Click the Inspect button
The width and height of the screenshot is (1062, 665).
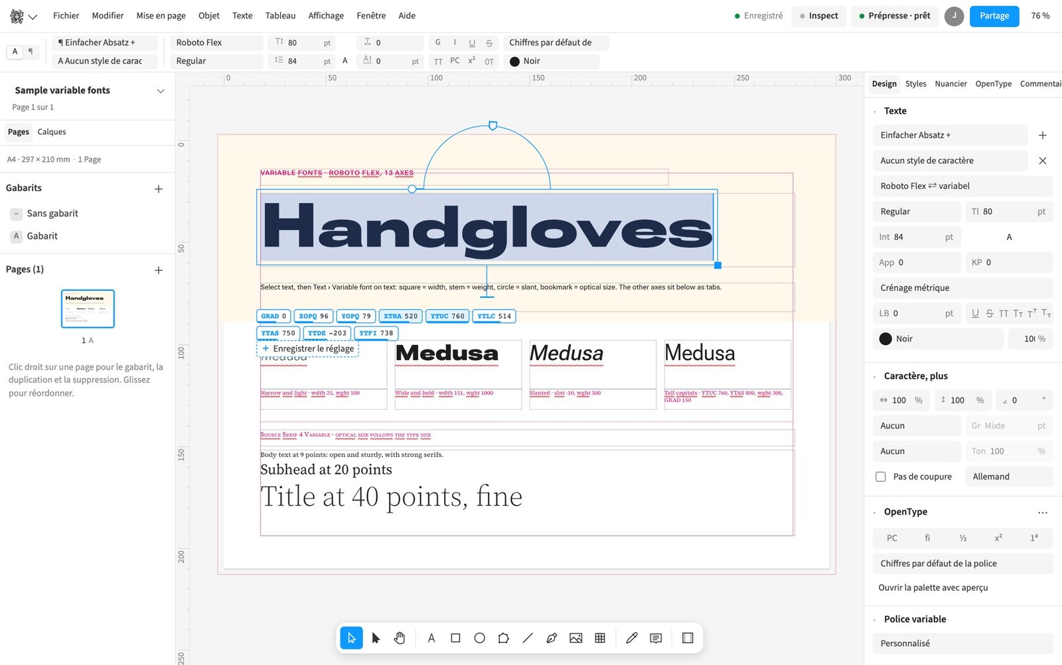click(818, 16)
